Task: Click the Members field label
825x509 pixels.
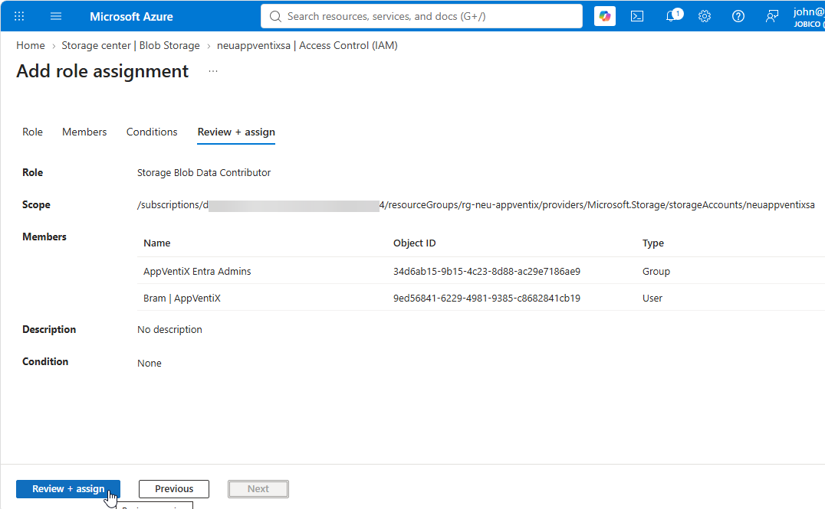Action: [44, 237]
